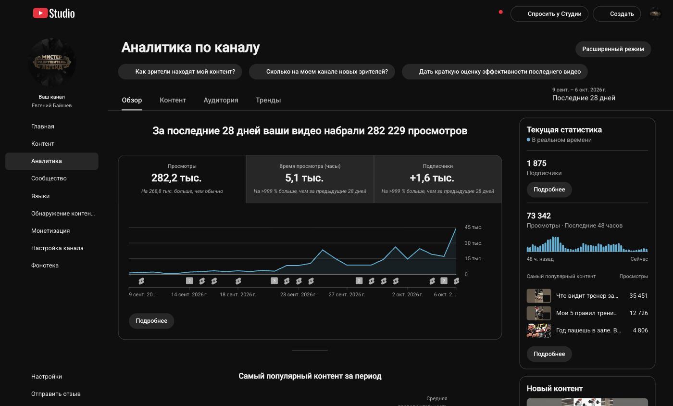Click the Создать button

[x=617, y=14]
